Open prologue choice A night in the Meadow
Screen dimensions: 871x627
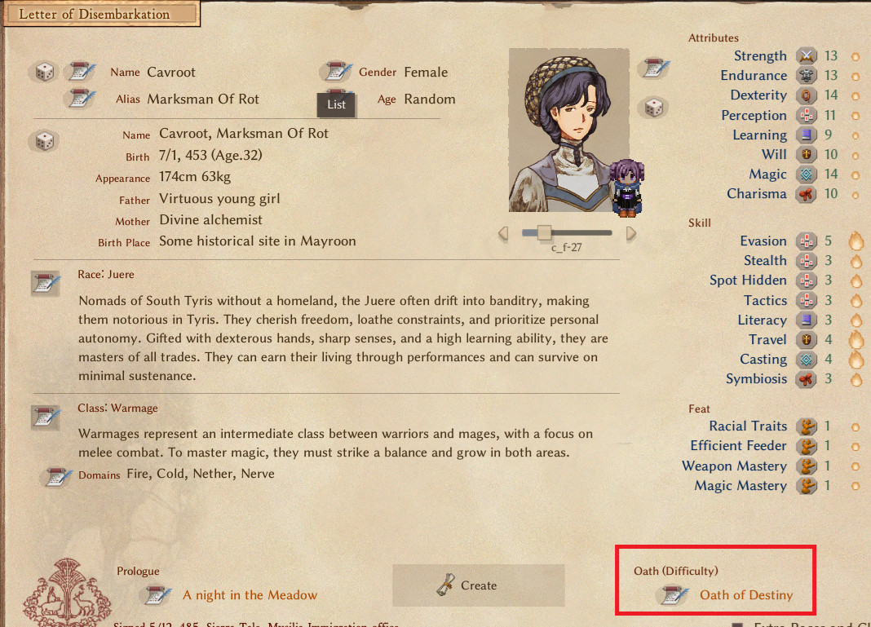coord(250,594)
